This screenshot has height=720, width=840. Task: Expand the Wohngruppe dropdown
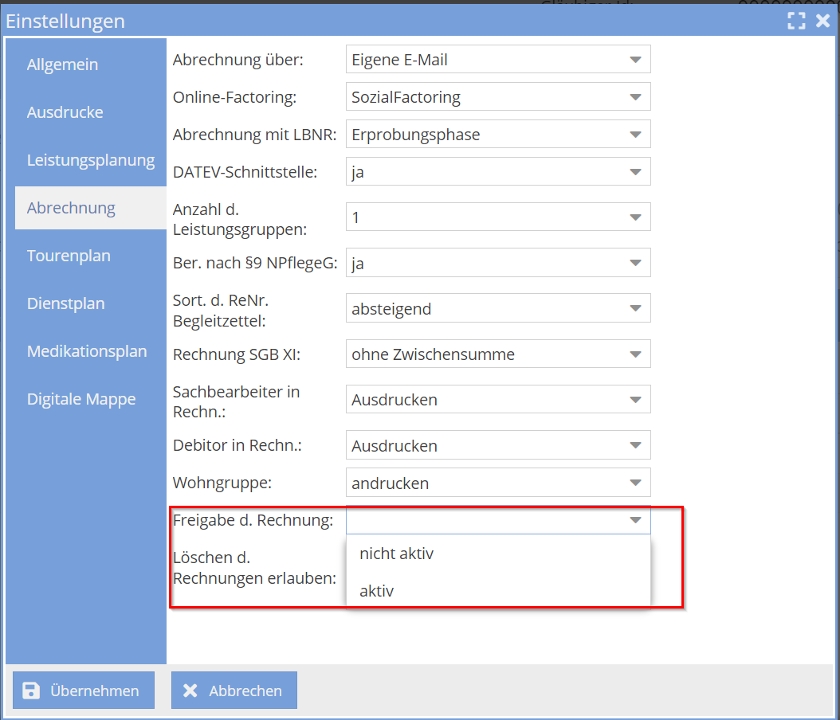click(634, 483)
